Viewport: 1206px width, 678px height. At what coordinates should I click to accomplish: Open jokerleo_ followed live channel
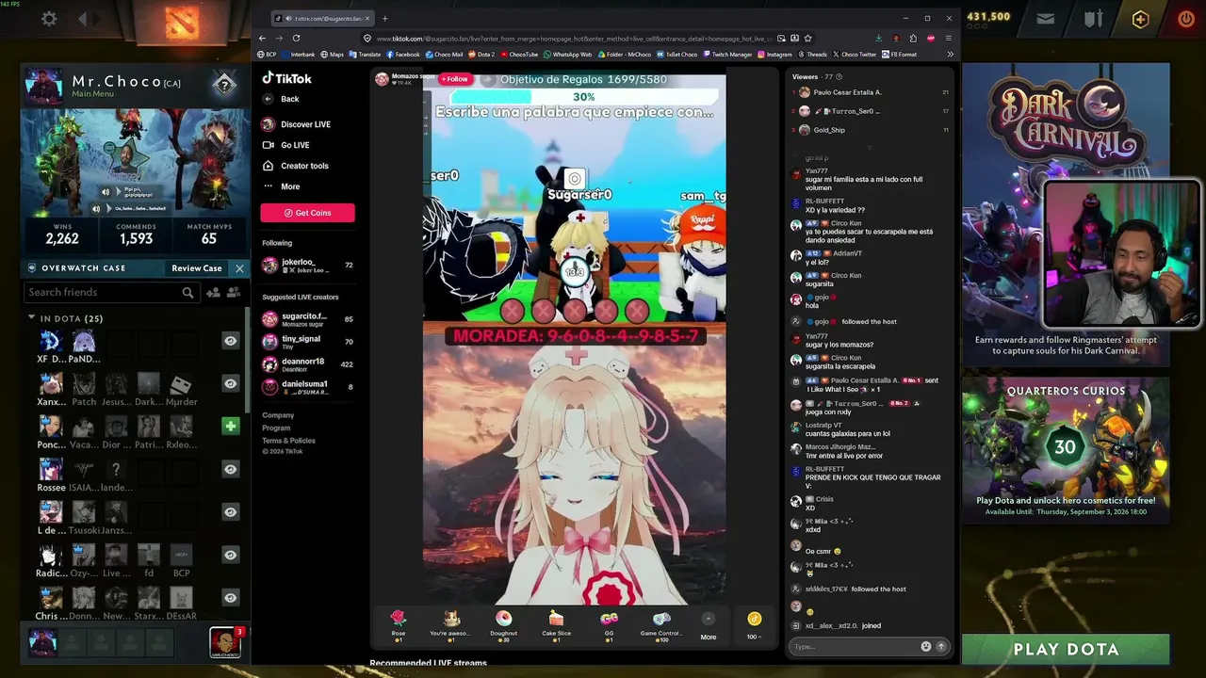307,266
